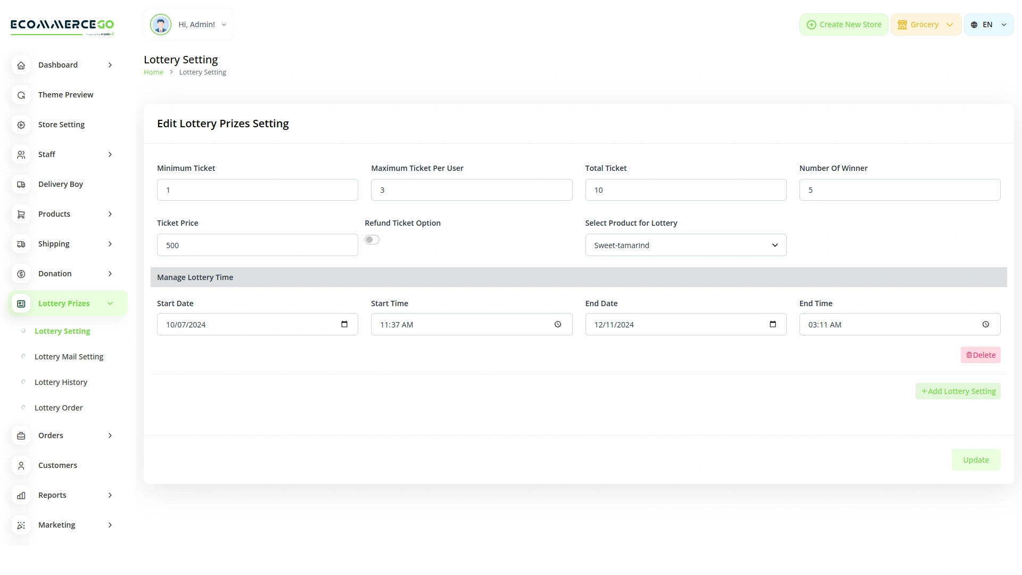This screenshot has width=1022, height=575.
Task: Click the Store Setting gear icon
Action: (x=21, y=125)
